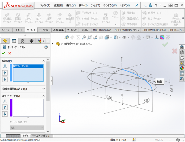This screenshot has height=142, width=185.
Task: Open the ConfigurationManager tab icon
Action: point(22,41)
